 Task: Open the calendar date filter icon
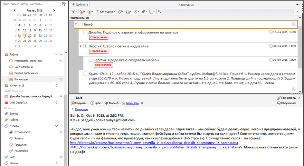[x=128, y=12]
